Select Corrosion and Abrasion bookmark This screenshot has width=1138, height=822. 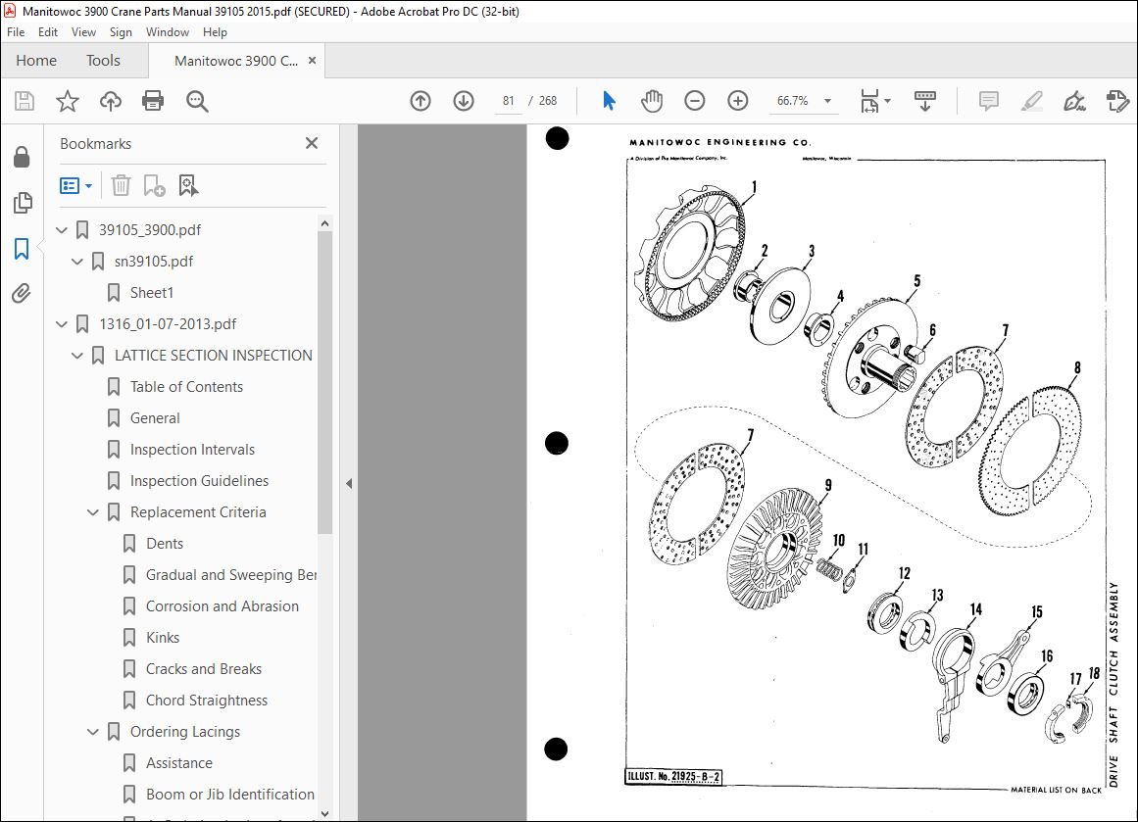tap(223, 606)
